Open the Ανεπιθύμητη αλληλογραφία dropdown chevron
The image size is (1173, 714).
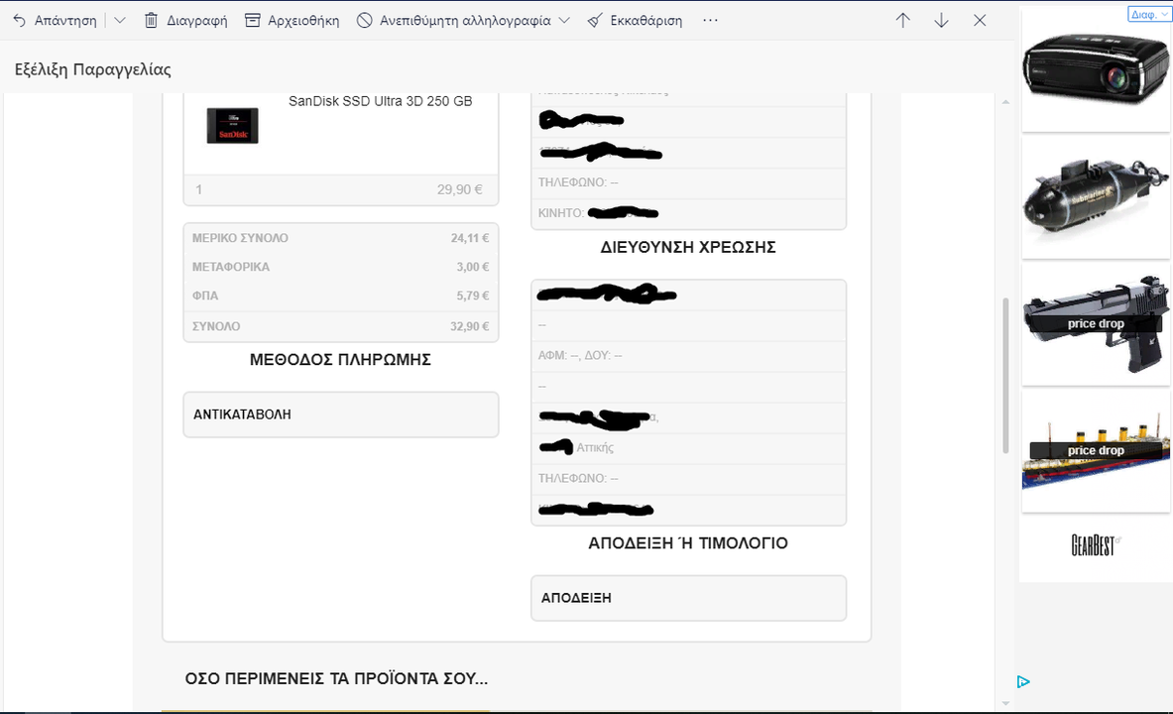(564, 20)
